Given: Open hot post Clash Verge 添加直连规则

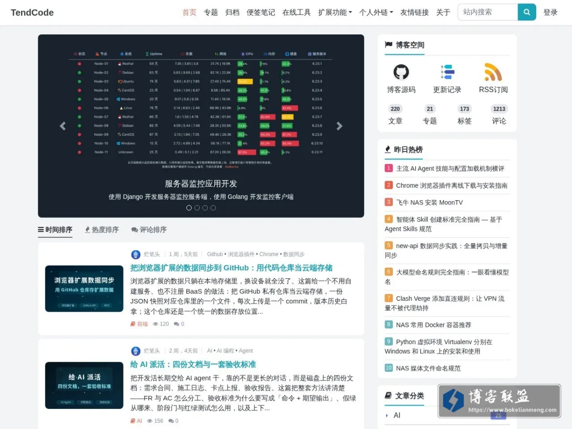Looking at the screenshot, I should (x=445, y=303).
